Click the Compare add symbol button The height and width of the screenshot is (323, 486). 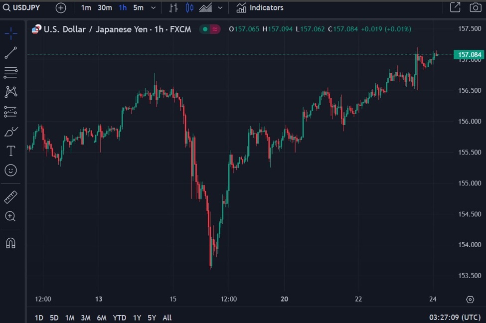click(x=61, y=8)
